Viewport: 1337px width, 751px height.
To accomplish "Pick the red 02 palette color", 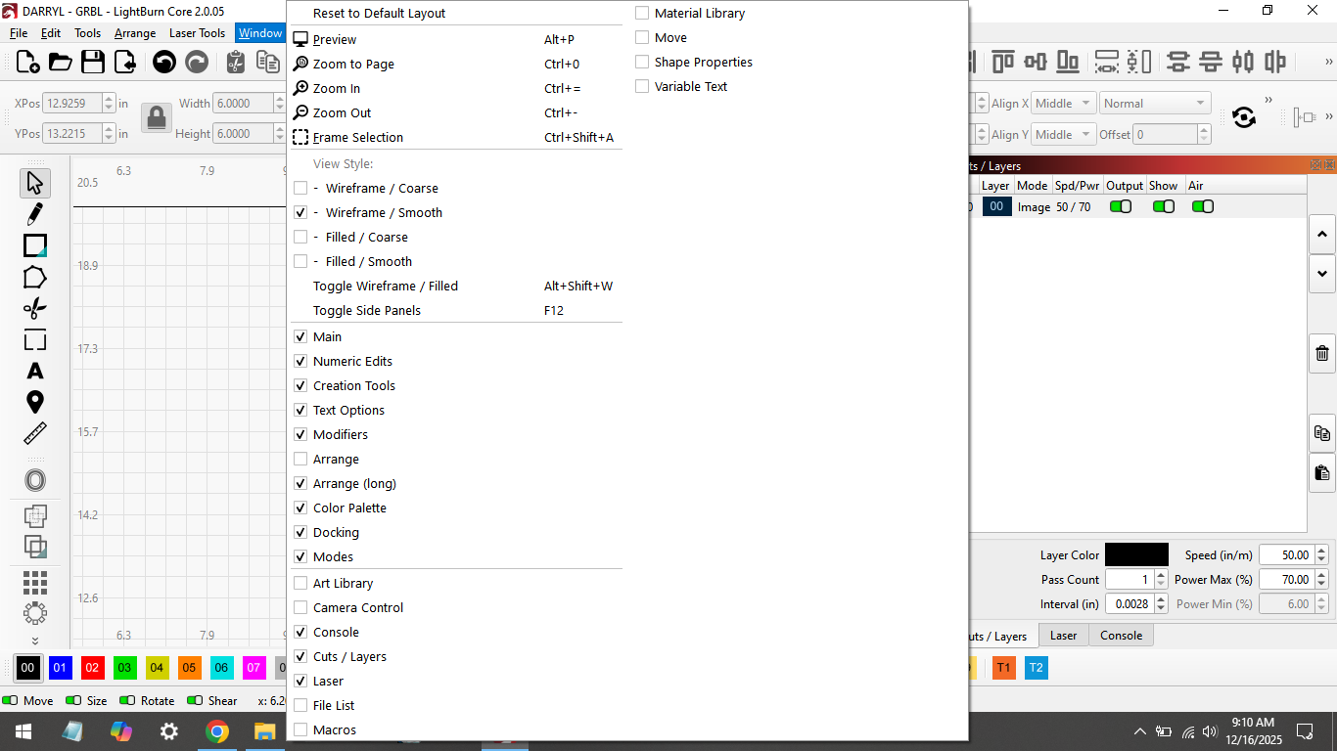I will click(92, 669).
